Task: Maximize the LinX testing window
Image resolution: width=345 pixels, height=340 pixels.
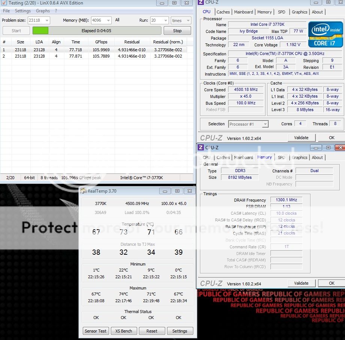Action: pyautogui.click(x=175, y=3)
